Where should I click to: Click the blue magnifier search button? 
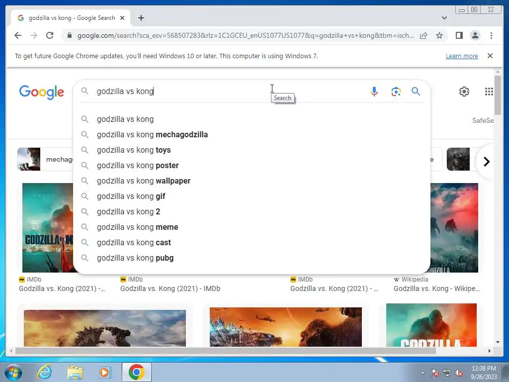click(416, 92)
